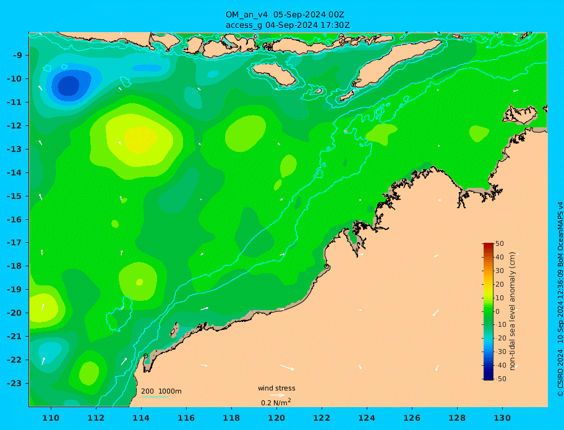Click the '200 1000m' isobath legend text

click(161, 391)
